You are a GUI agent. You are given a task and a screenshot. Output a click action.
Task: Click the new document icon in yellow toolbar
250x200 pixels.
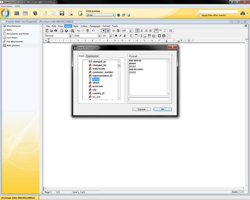45,13
